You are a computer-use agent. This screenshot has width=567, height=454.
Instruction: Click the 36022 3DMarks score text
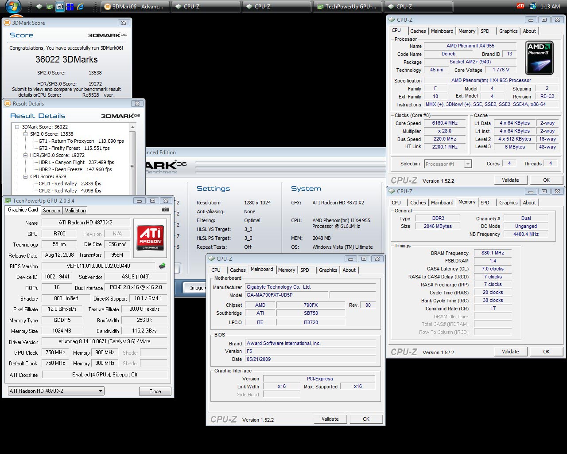pos(66,59)
